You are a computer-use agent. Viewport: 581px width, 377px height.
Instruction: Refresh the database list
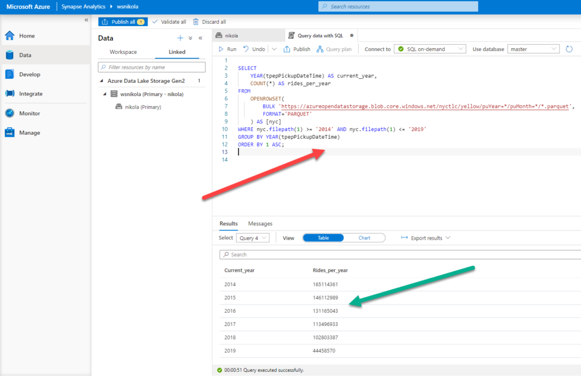(x=569, y=49)
